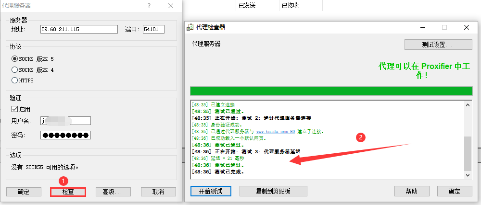Click the green test progress bar

point(331,91)
